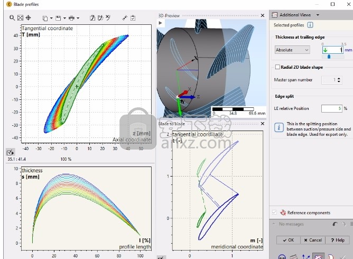Open the Absolute thickness mode dropdown
The height and width of the screenshot is (259, 353).
click(x=292, y=50)
